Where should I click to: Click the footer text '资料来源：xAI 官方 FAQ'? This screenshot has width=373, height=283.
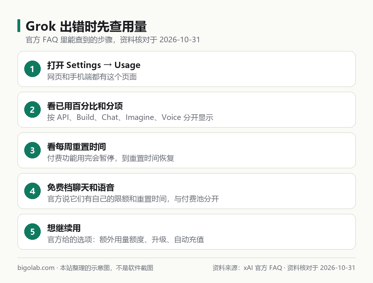(x=247, y=268)
